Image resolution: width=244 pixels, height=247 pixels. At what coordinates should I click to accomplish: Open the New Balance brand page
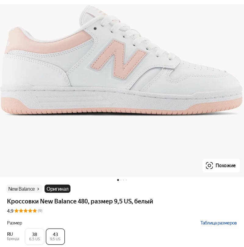(x=21, y=189)
